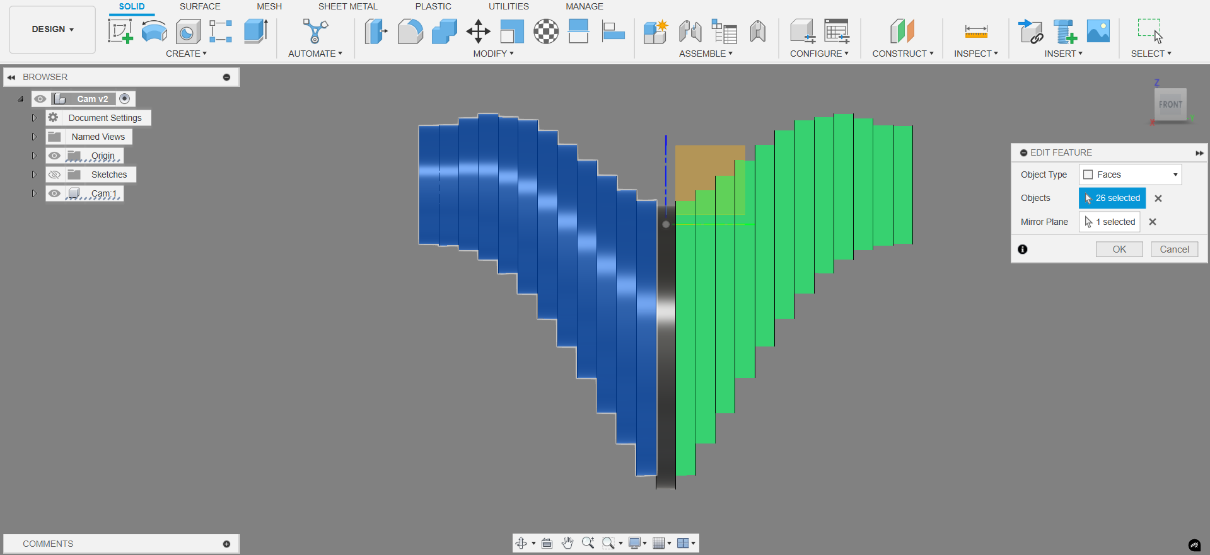Click the Combine bodies icon
Image resolution: width=1210 pixels, height=555 pixels.
click(444, 31)
